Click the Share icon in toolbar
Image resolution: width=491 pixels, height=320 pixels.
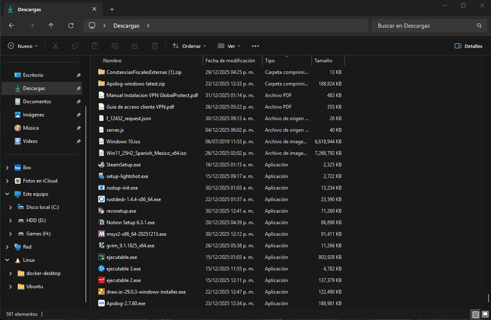pyautogui.click(x=135, y=46)
